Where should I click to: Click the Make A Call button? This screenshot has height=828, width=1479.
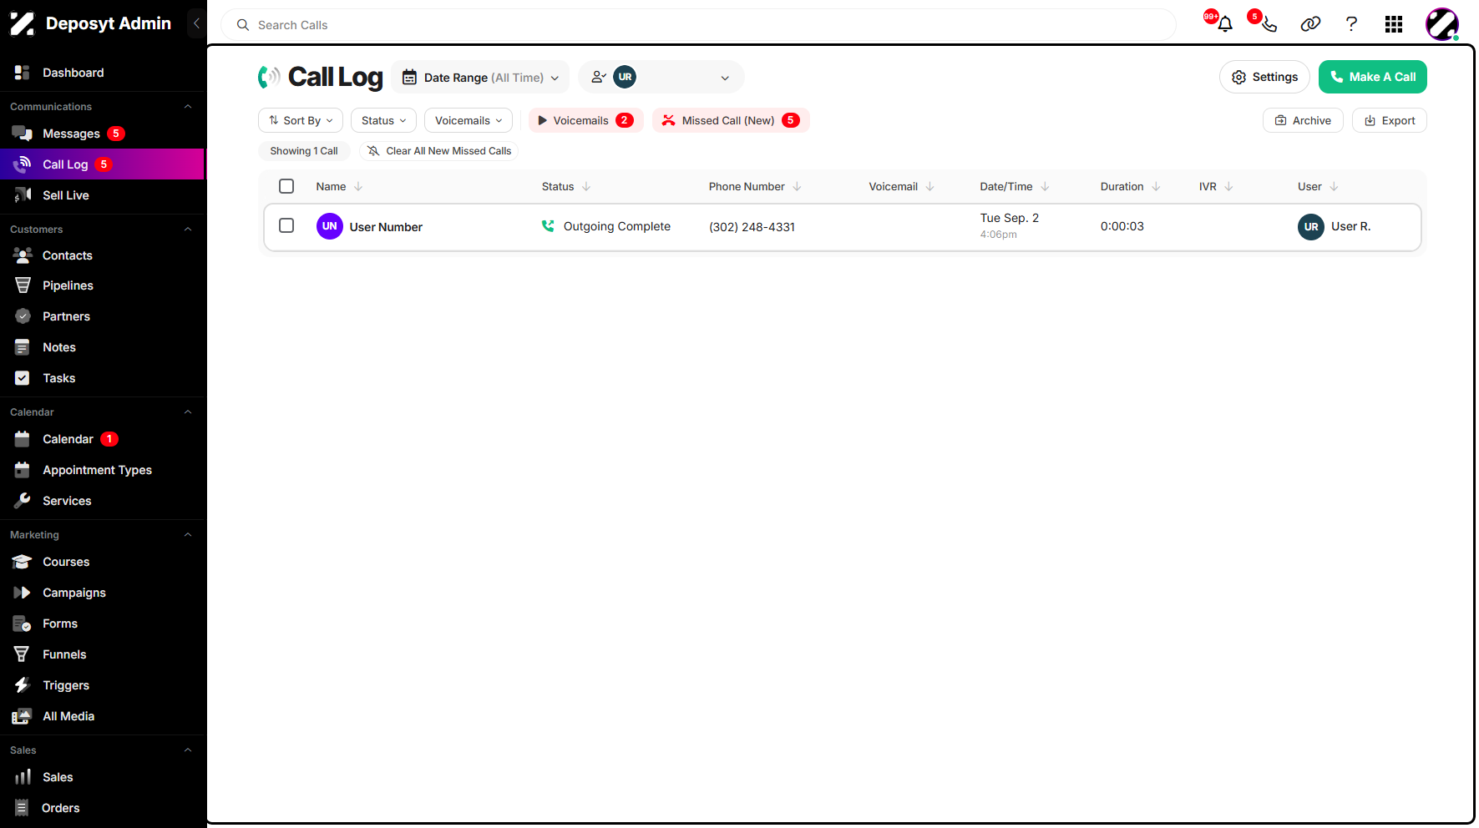coord(1372,77)
